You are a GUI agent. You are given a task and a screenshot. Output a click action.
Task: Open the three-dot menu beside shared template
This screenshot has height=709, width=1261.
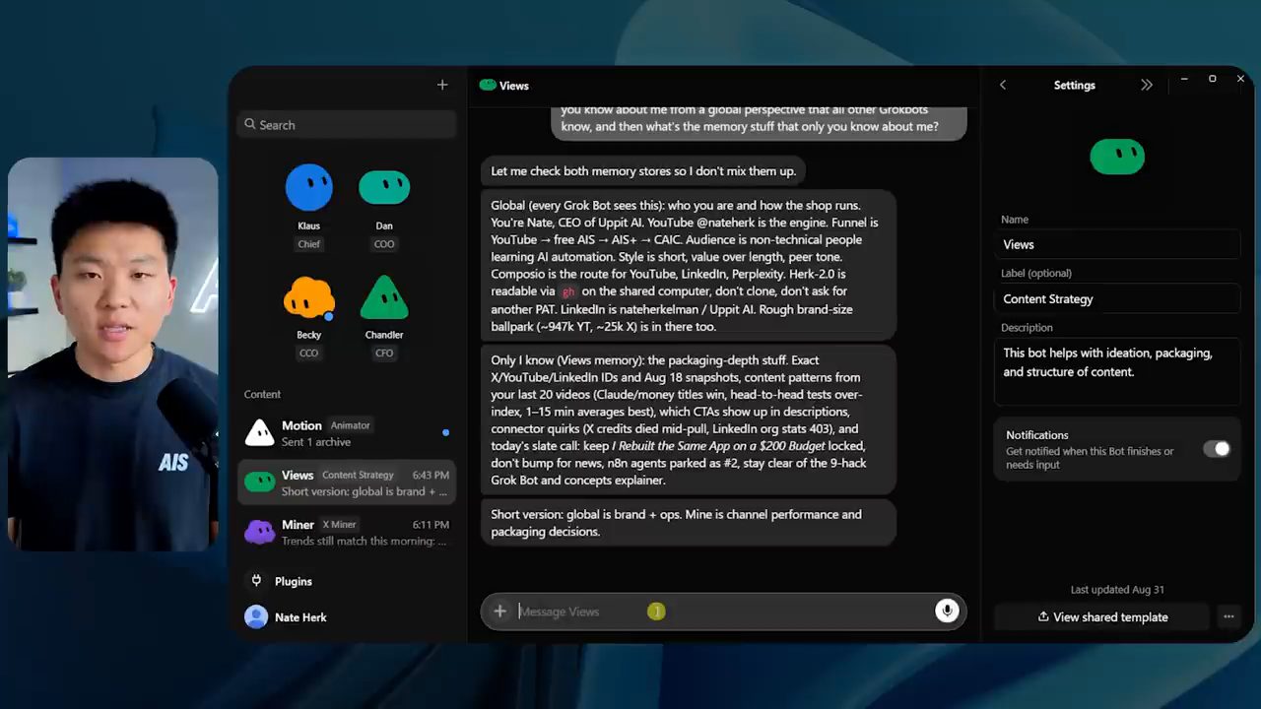(1228, 617)
